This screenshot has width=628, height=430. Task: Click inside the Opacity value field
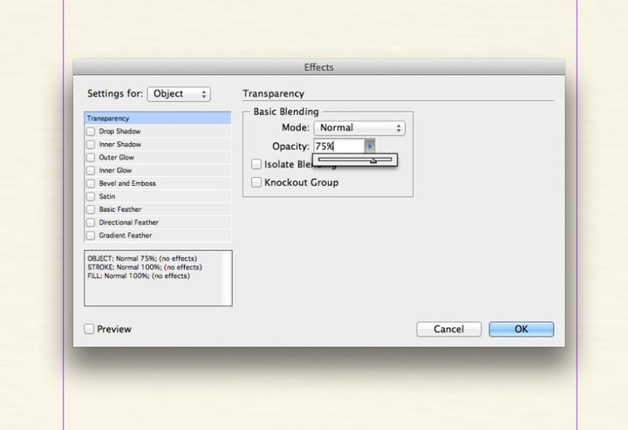coord(338,147)
